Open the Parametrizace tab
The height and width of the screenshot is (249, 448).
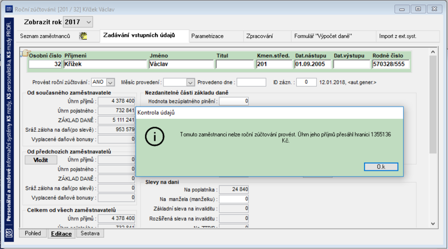[216, 36]
